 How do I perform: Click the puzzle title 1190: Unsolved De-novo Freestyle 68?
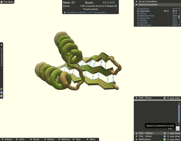[x=98, y=6]
